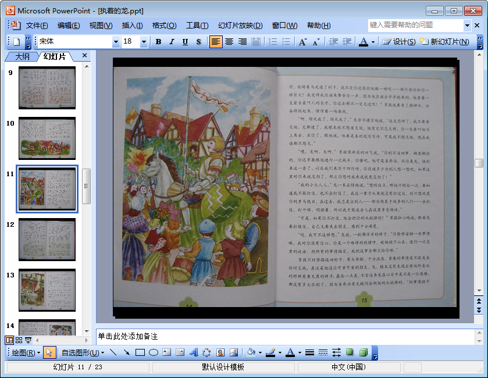Switch to the 大纲 outline tab
The image size is (488, 378).
[x=23, y=56]
